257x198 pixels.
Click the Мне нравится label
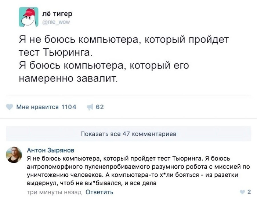(x=37, y=107)
